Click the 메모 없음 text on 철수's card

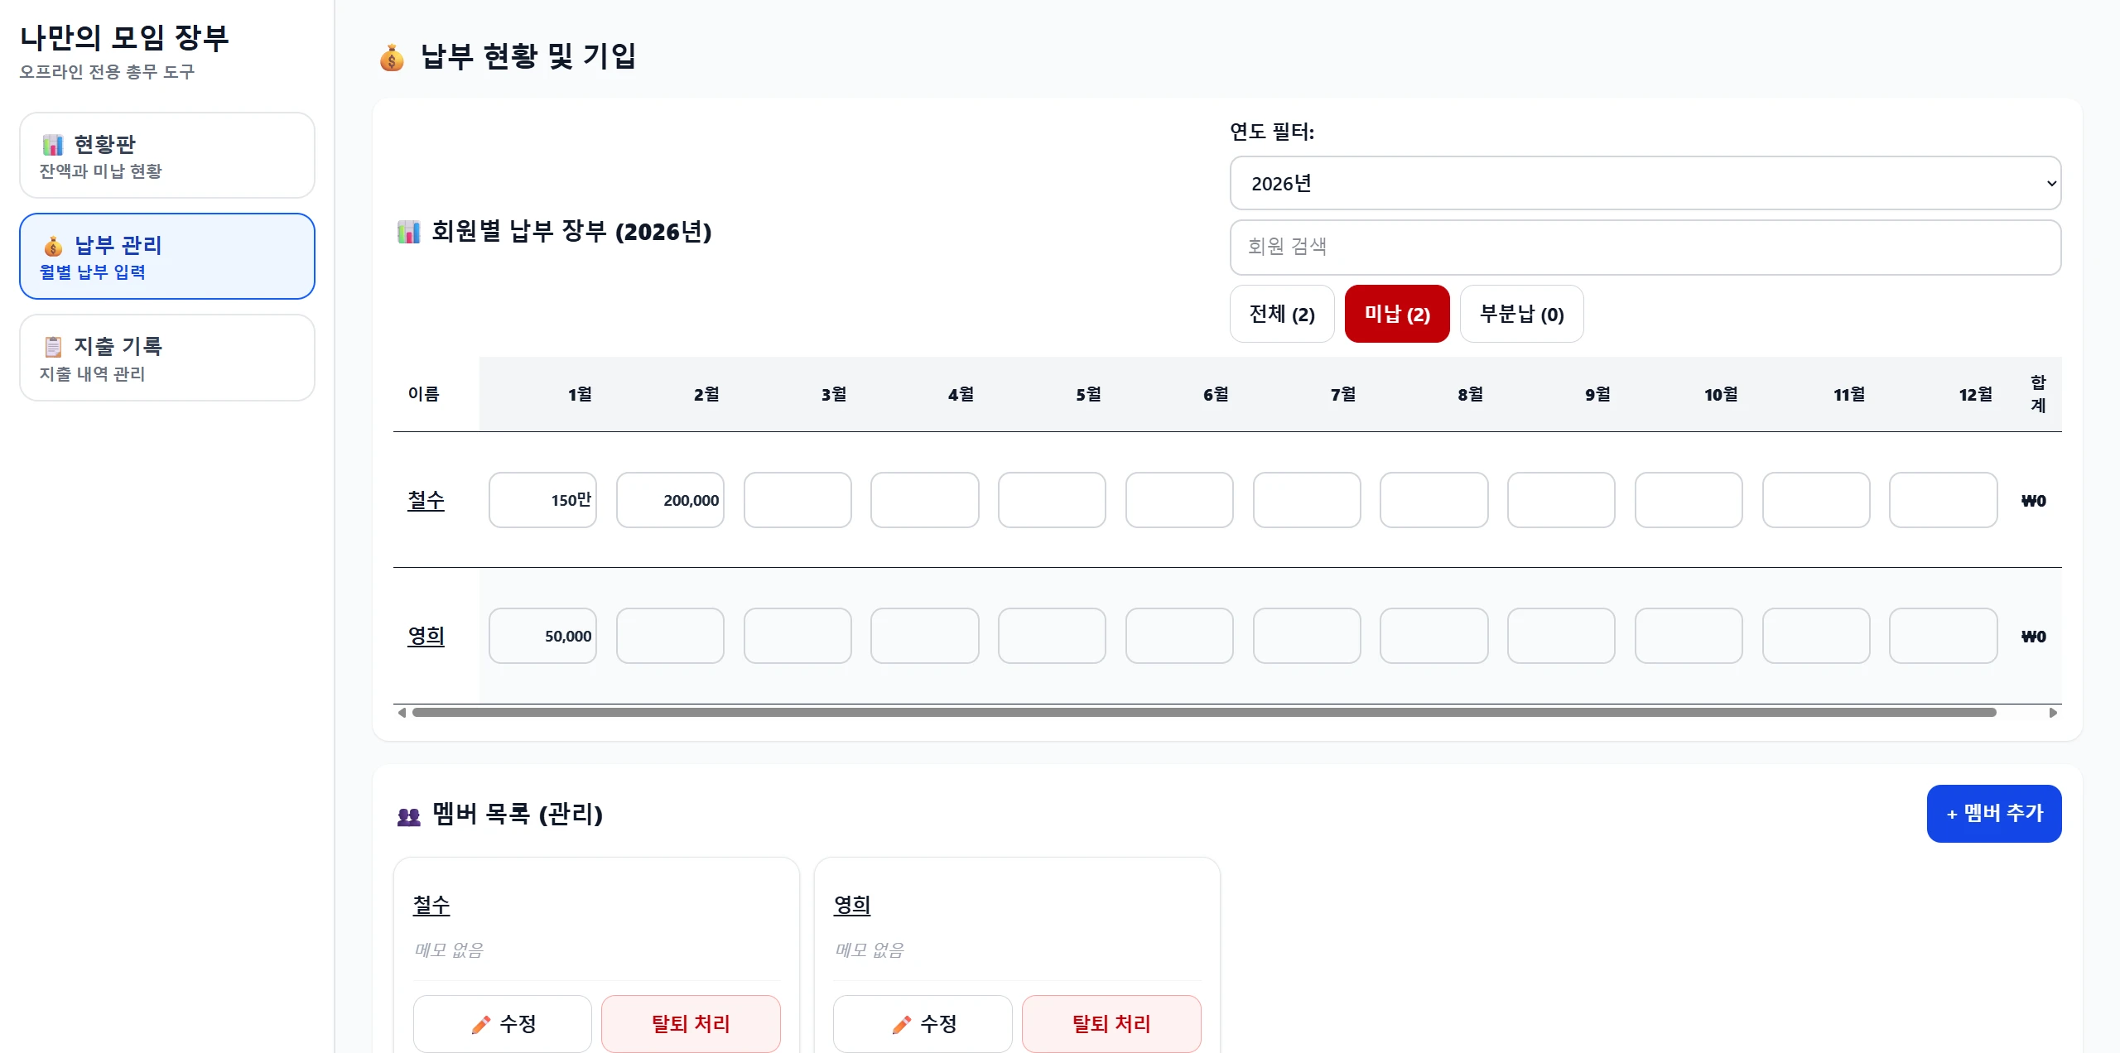pyautogui.click(x=449, y=950)
